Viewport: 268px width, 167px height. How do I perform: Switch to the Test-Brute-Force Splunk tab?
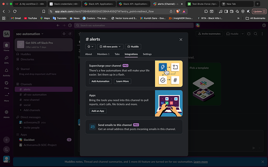coord(203,4)
